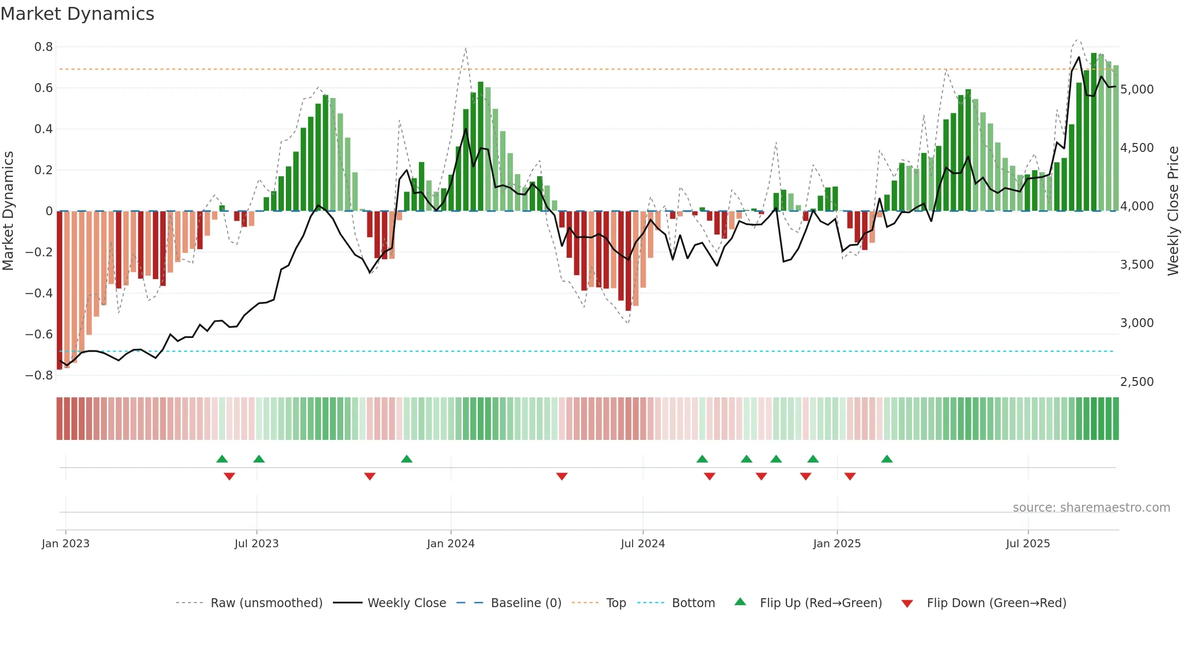
Task: Click the Jan 2024 x-axis label
Action: click(451, 543)
